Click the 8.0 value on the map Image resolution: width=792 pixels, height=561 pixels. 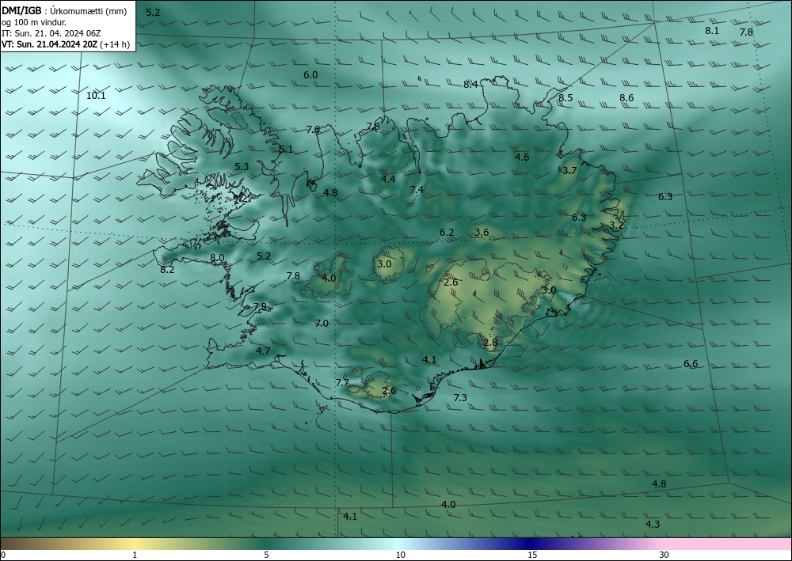[x=217, y=257]
